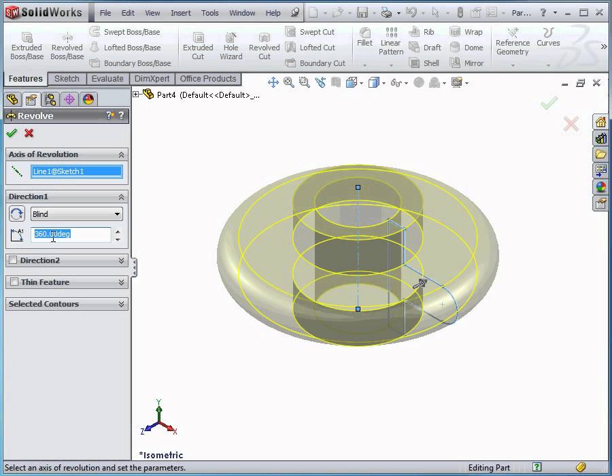Screen dimensions: 612x476
Task: Select the Dome feature
Action: click(x=466, y=48)
